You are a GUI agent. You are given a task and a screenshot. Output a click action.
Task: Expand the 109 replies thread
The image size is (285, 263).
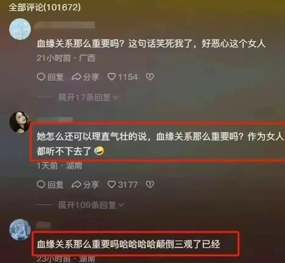[x=91, y=205]
